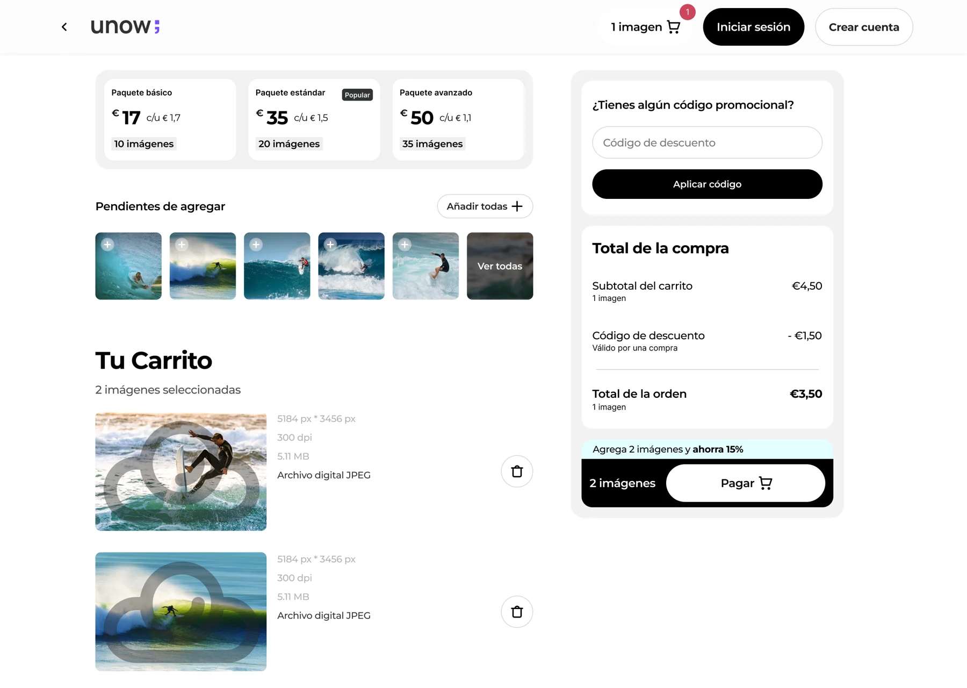Click Iniciar sesión
967x688 pixels.
coord(753,27)
